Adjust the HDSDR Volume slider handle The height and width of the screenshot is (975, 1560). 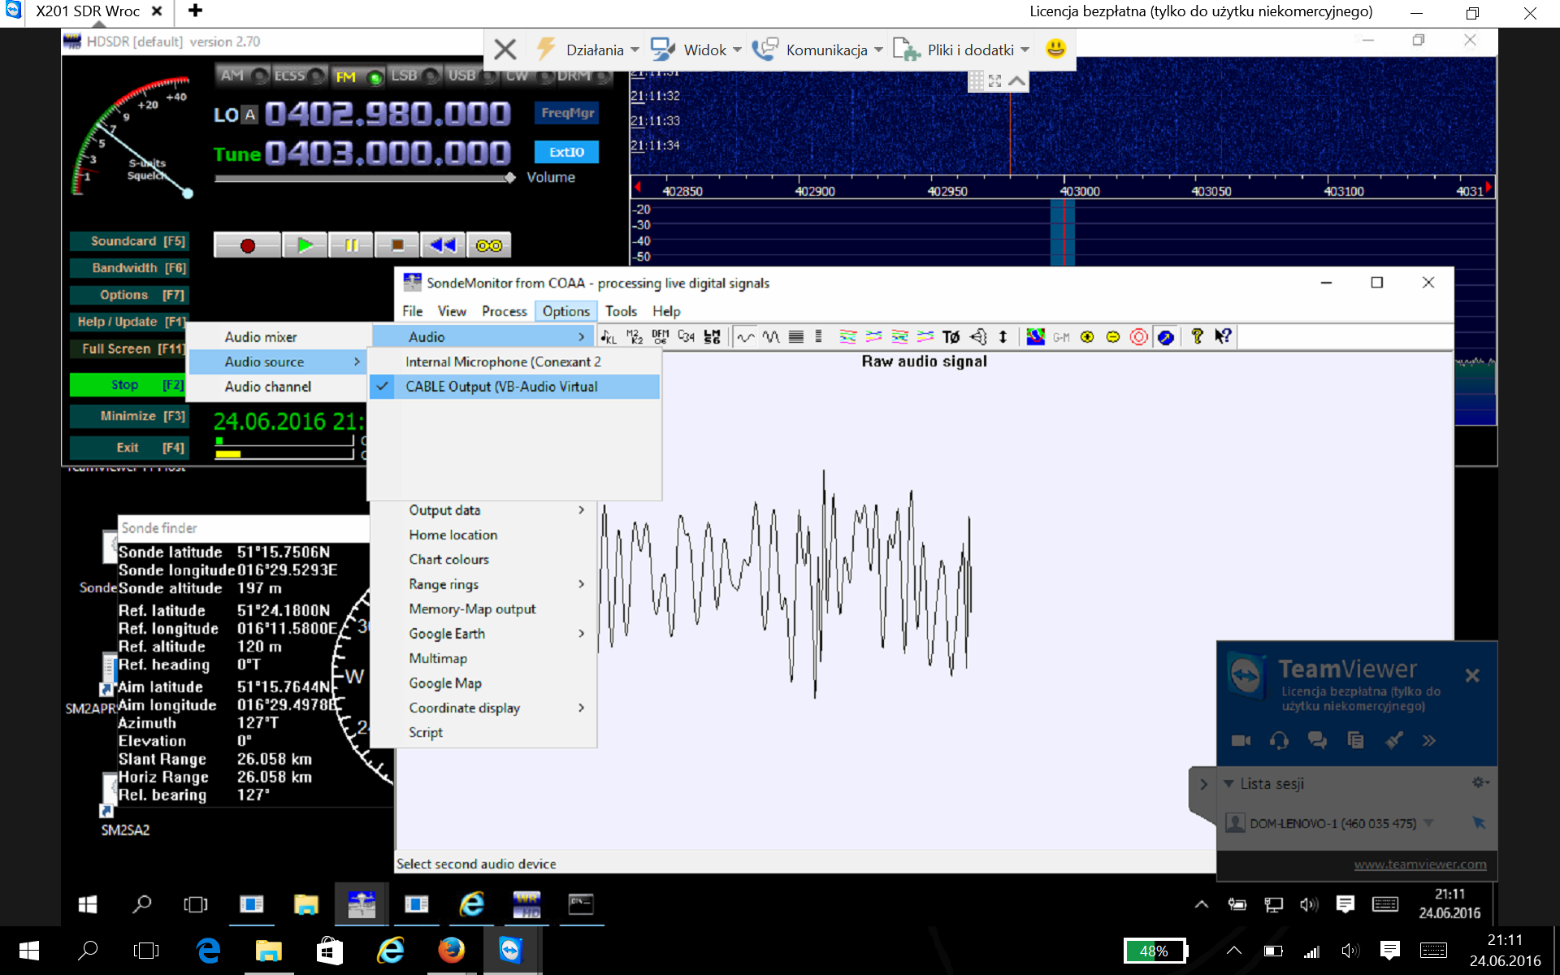(509, 178)
